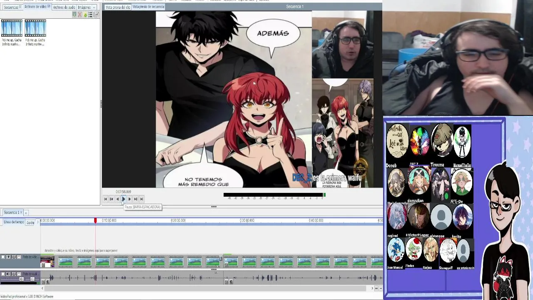Go to start of sequence button
The width and height of the screenshot is (533, 300).
coord(105,199)
